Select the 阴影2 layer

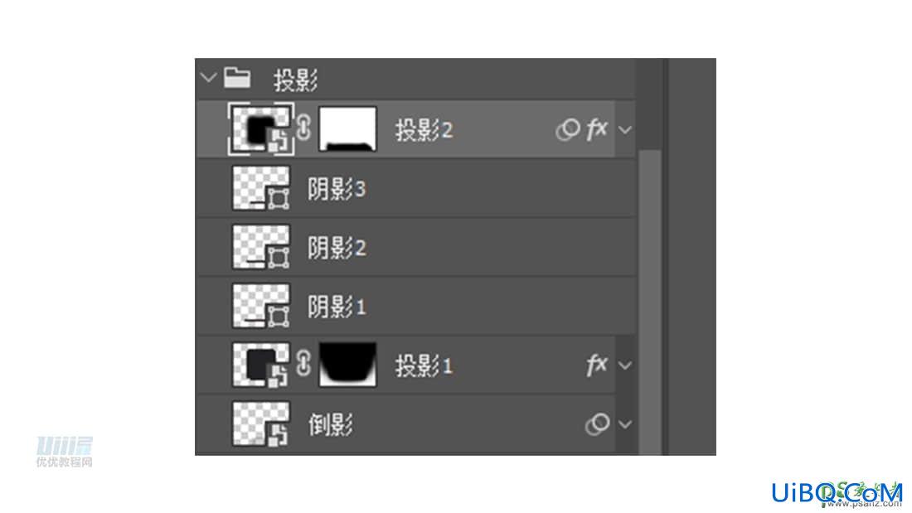point(416,247)
